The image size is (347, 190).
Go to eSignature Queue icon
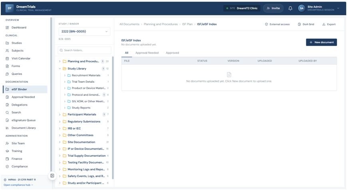[7, 120]
